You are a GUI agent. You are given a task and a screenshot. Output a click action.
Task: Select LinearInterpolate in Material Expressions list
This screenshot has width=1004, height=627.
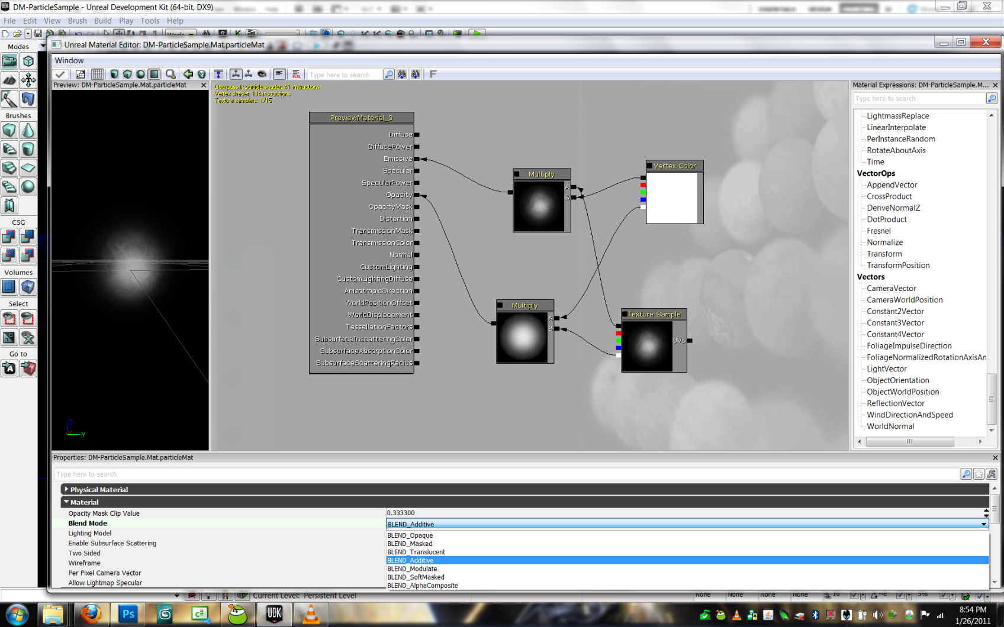(896, 127)
